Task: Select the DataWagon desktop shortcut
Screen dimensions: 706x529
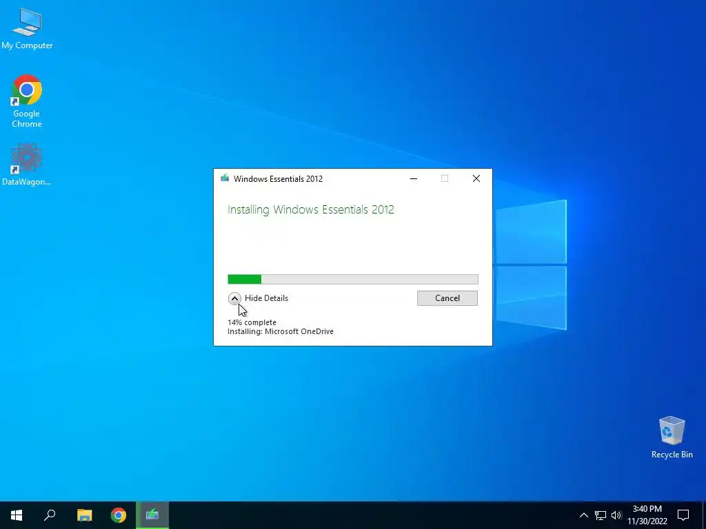Action: tap(27, 165)
